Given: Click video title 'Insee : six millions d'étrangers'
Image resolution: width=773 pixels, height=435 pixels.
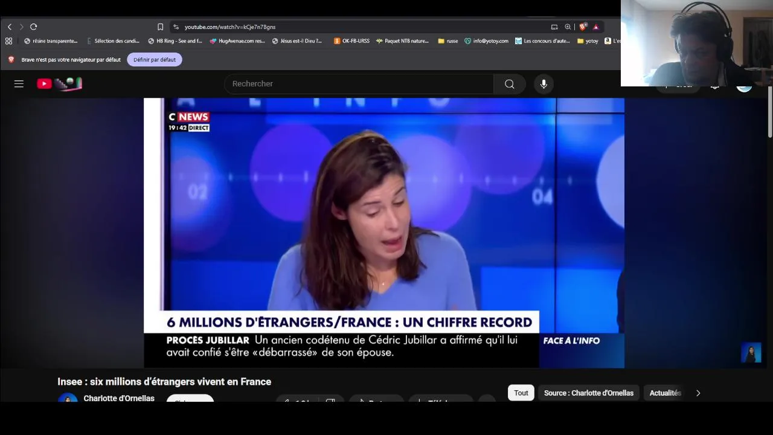Looking at the screenshot, I should point(164,382).
